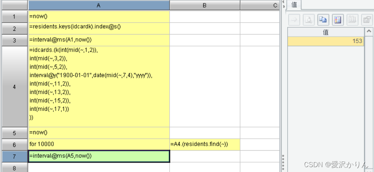Screen dimensions: 374x172
Task: Select the value cell showing 153
Action: pos(326,41)
